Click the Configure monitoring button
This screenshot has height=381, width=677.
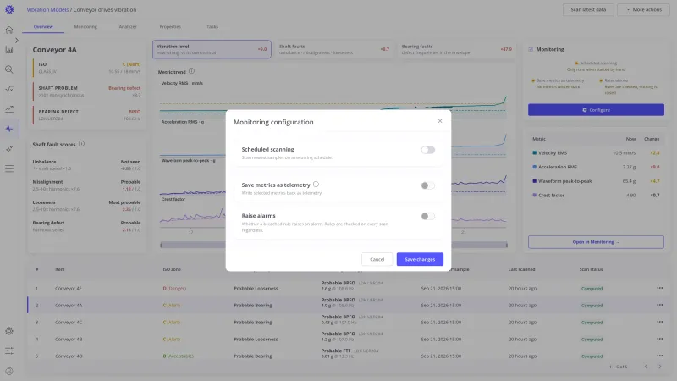tap(596, 110)
